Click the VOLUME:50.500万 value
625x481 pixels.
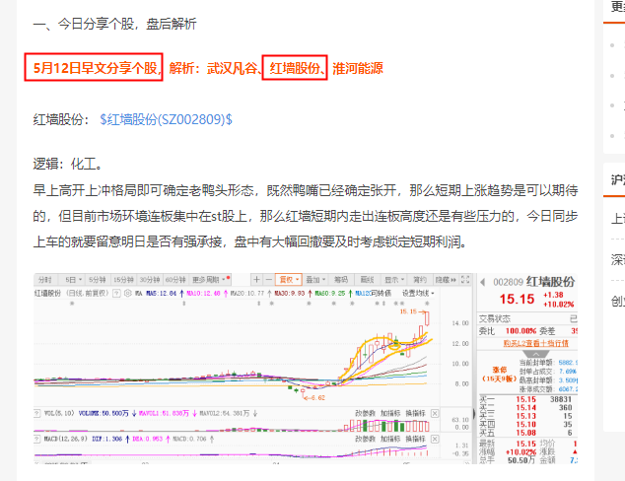pyautogui.click(x=104, y=413)
